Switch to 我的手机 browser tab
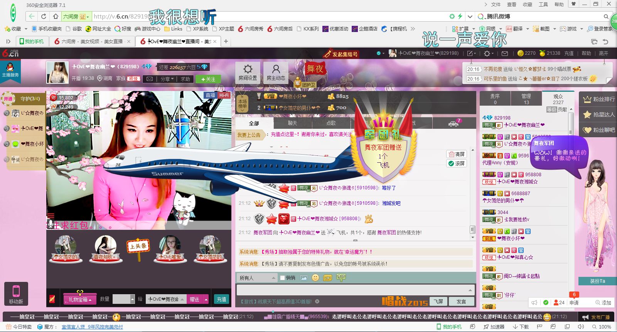 [32, 41]
